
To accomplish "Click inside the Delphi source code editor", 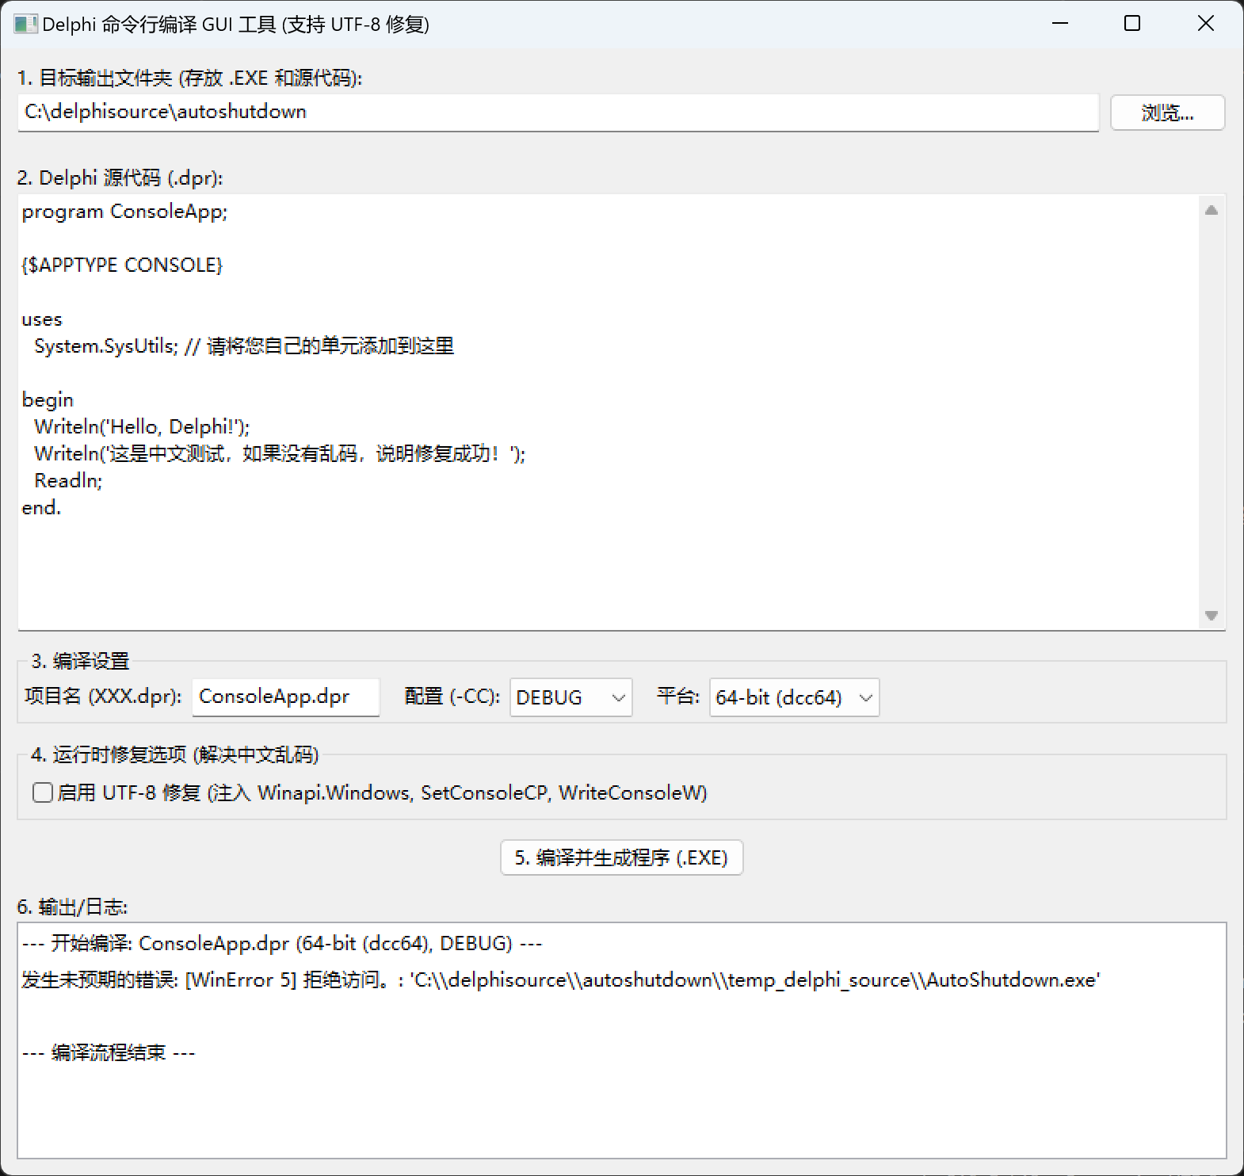I will coord(608,412).
